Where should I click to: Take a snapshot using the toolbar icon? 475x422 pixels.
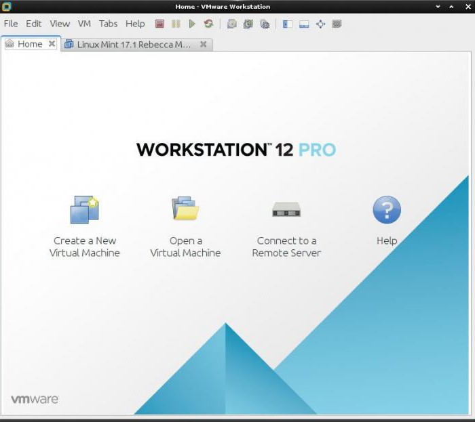coord(232,24)
